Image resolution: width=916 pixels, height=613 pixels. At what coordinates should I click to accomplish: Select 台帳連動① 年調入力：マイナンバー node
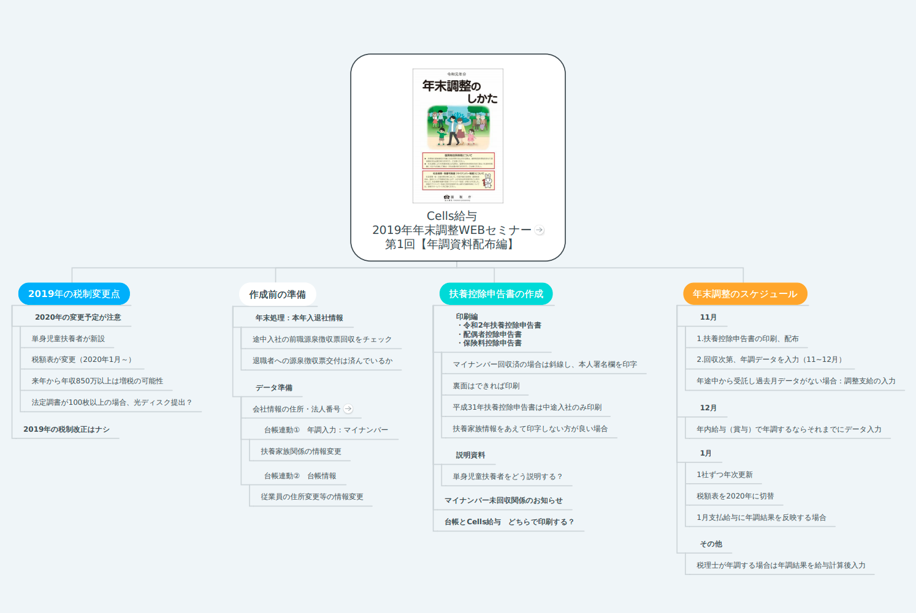[326, 430]
